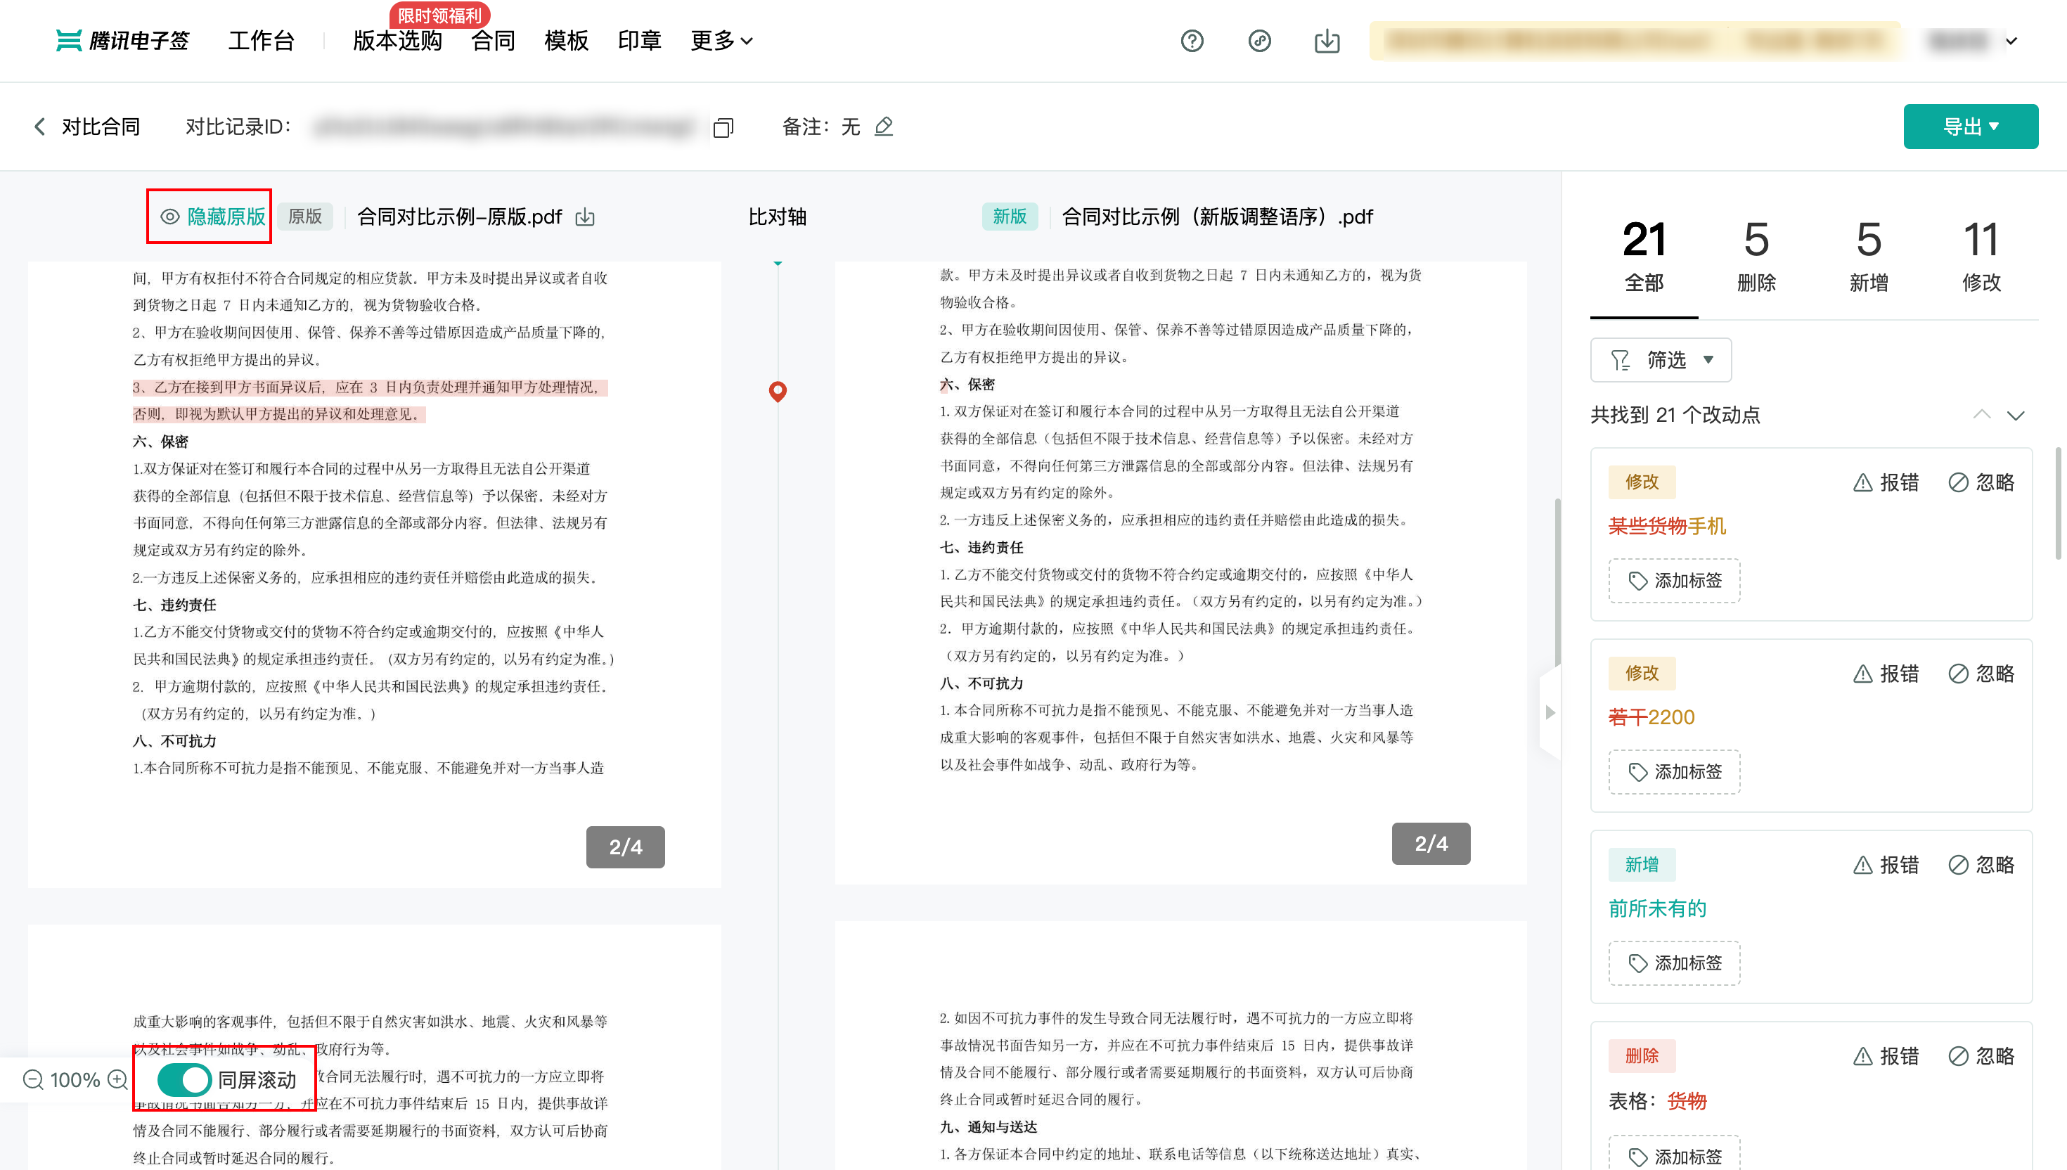
Task: Zoom out with the minus magnifier
Action: (x=33, y=1079)
